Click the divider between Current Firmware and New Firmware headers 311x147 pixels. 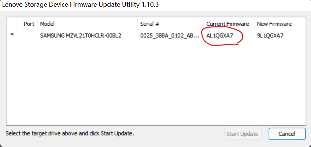[254, 24]
